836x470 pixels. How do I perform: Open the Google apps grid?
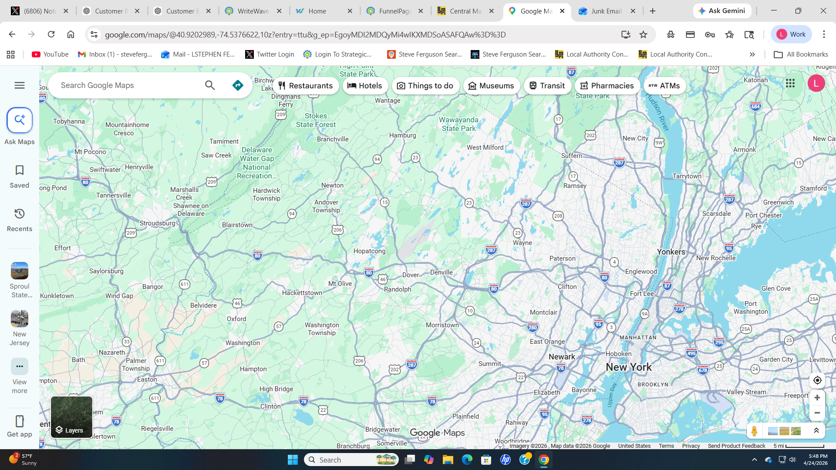click(x=790, y=83)
